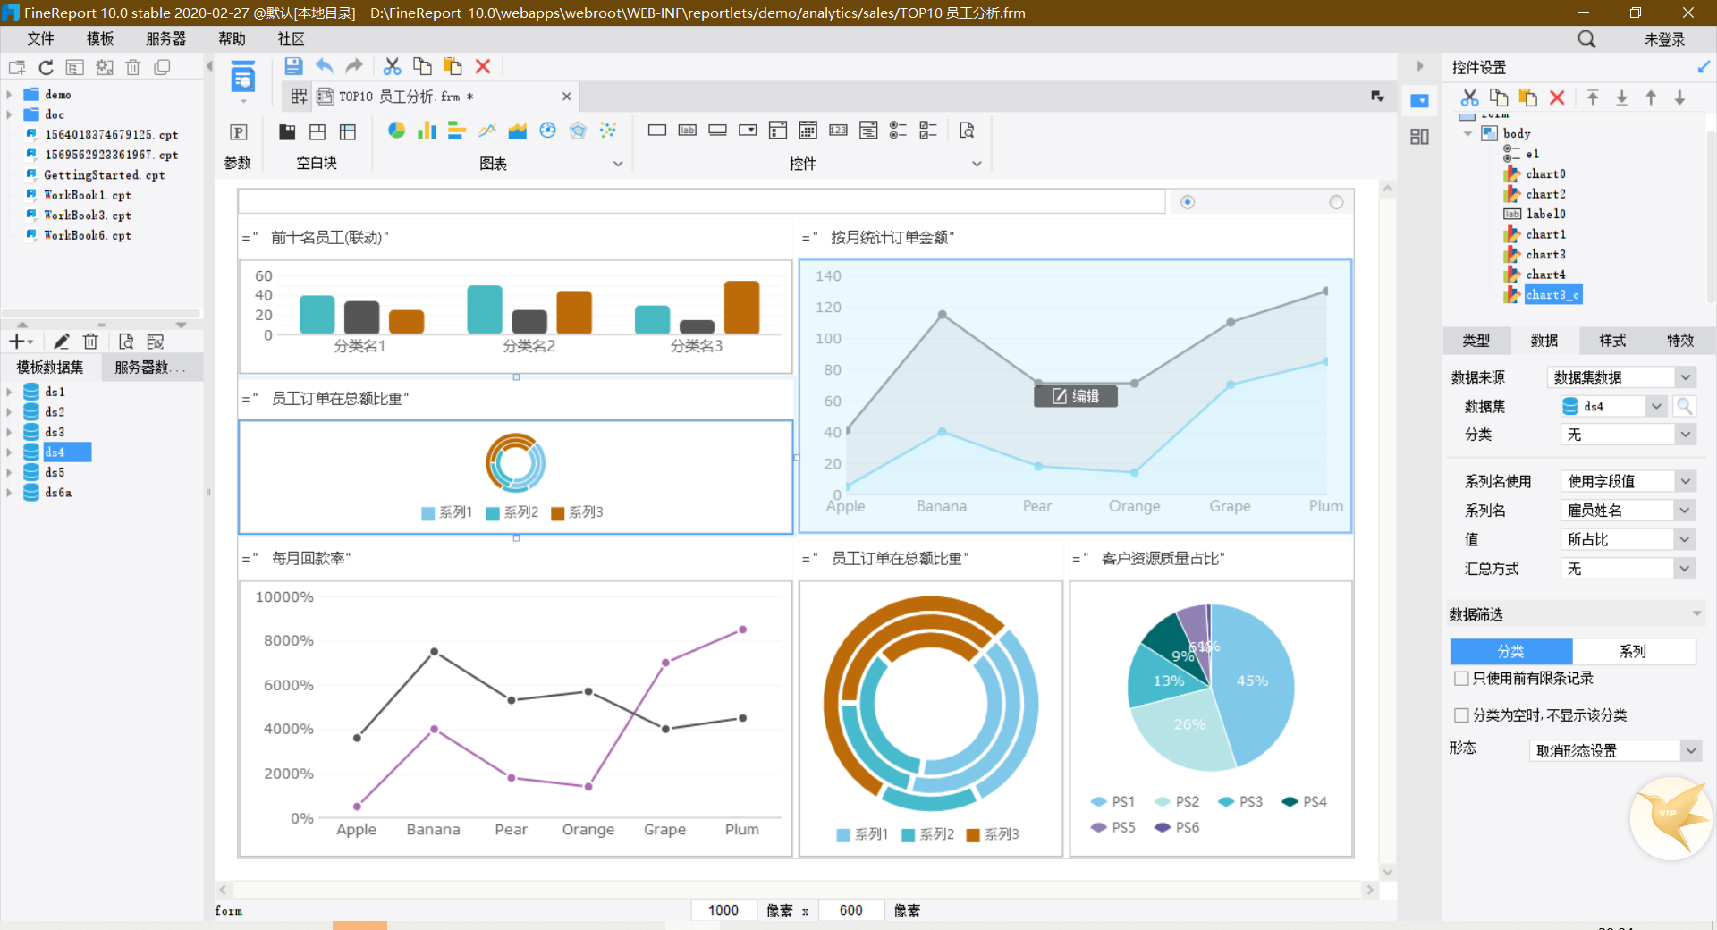Click the parameter P icon
This screenshot has width=1717, height=930.
pyautogui.click(x=238, y=132)
